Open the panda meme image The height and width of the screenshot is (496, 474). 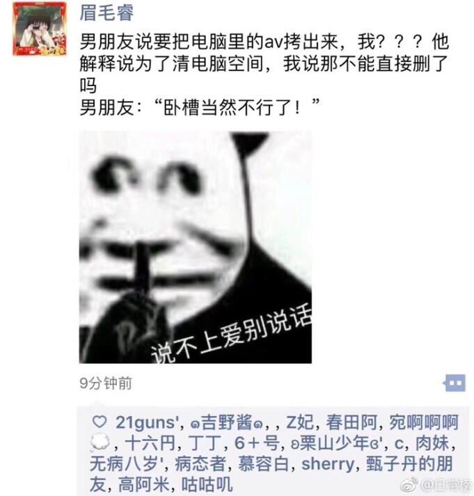click(x=195, y=248)
